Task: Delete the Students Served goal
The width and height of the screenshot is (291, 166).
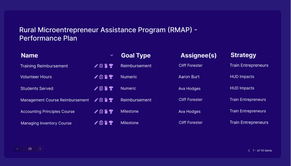Action: pyautogui.click(x=106, y=88)
